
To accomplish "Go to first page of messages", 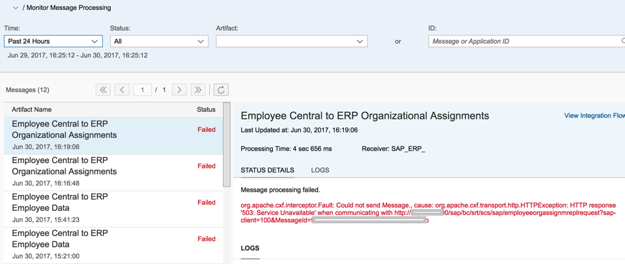I will (103, 90).
